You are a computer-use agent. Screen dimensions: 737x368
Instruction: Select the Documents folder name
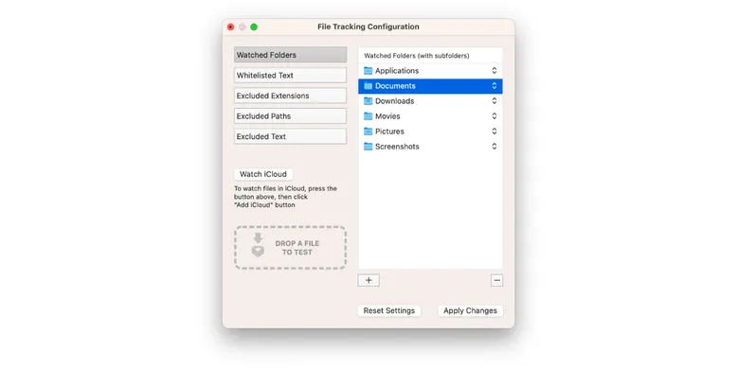tap(395, 86)
